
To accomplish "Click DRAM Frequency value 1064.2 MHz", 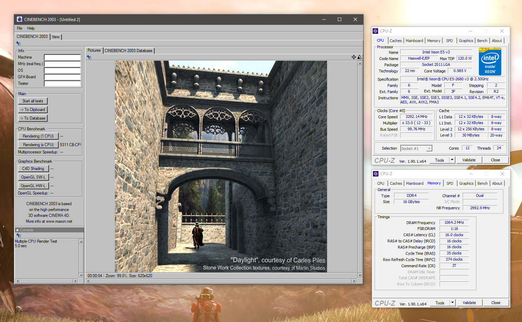I will click(454, 223).
